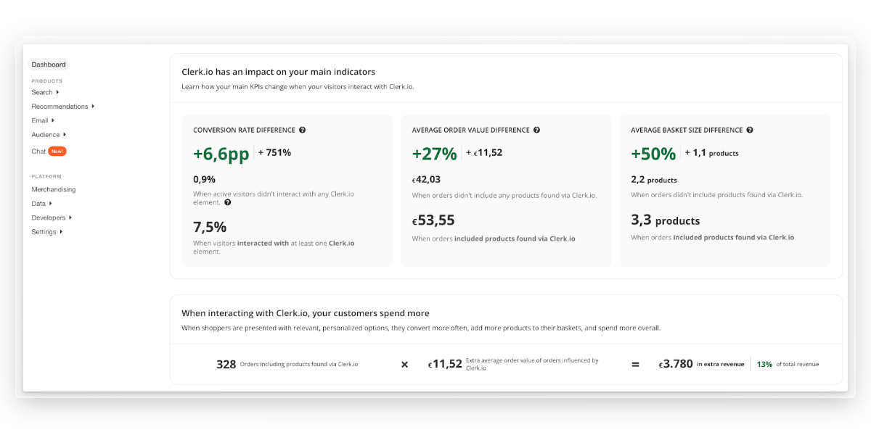Click the 'Clerk.io has an impact on your main indicators' heading
The height and width of the screenshot is (435, 871).
tap(278, 72)
